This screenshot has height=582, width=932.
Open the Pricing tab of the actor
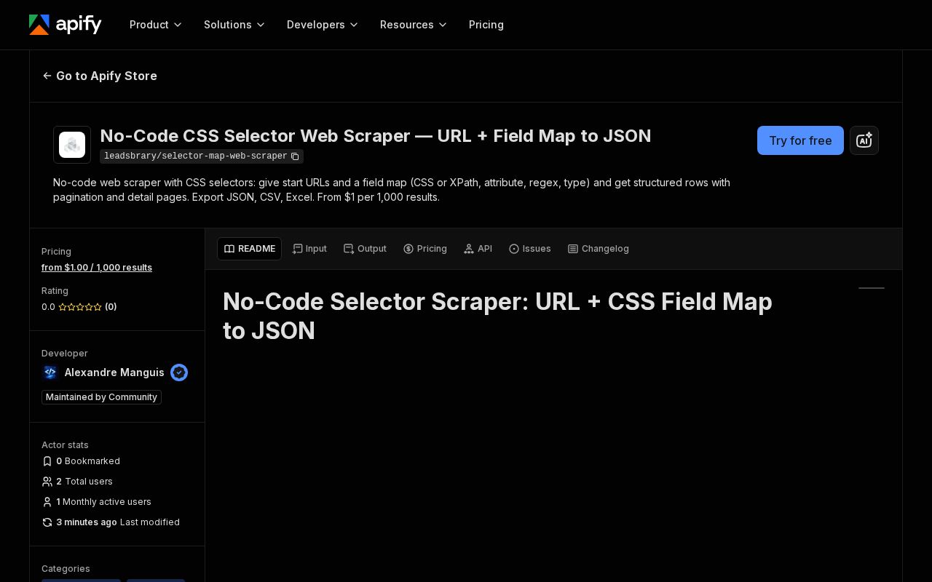[425, 249]
